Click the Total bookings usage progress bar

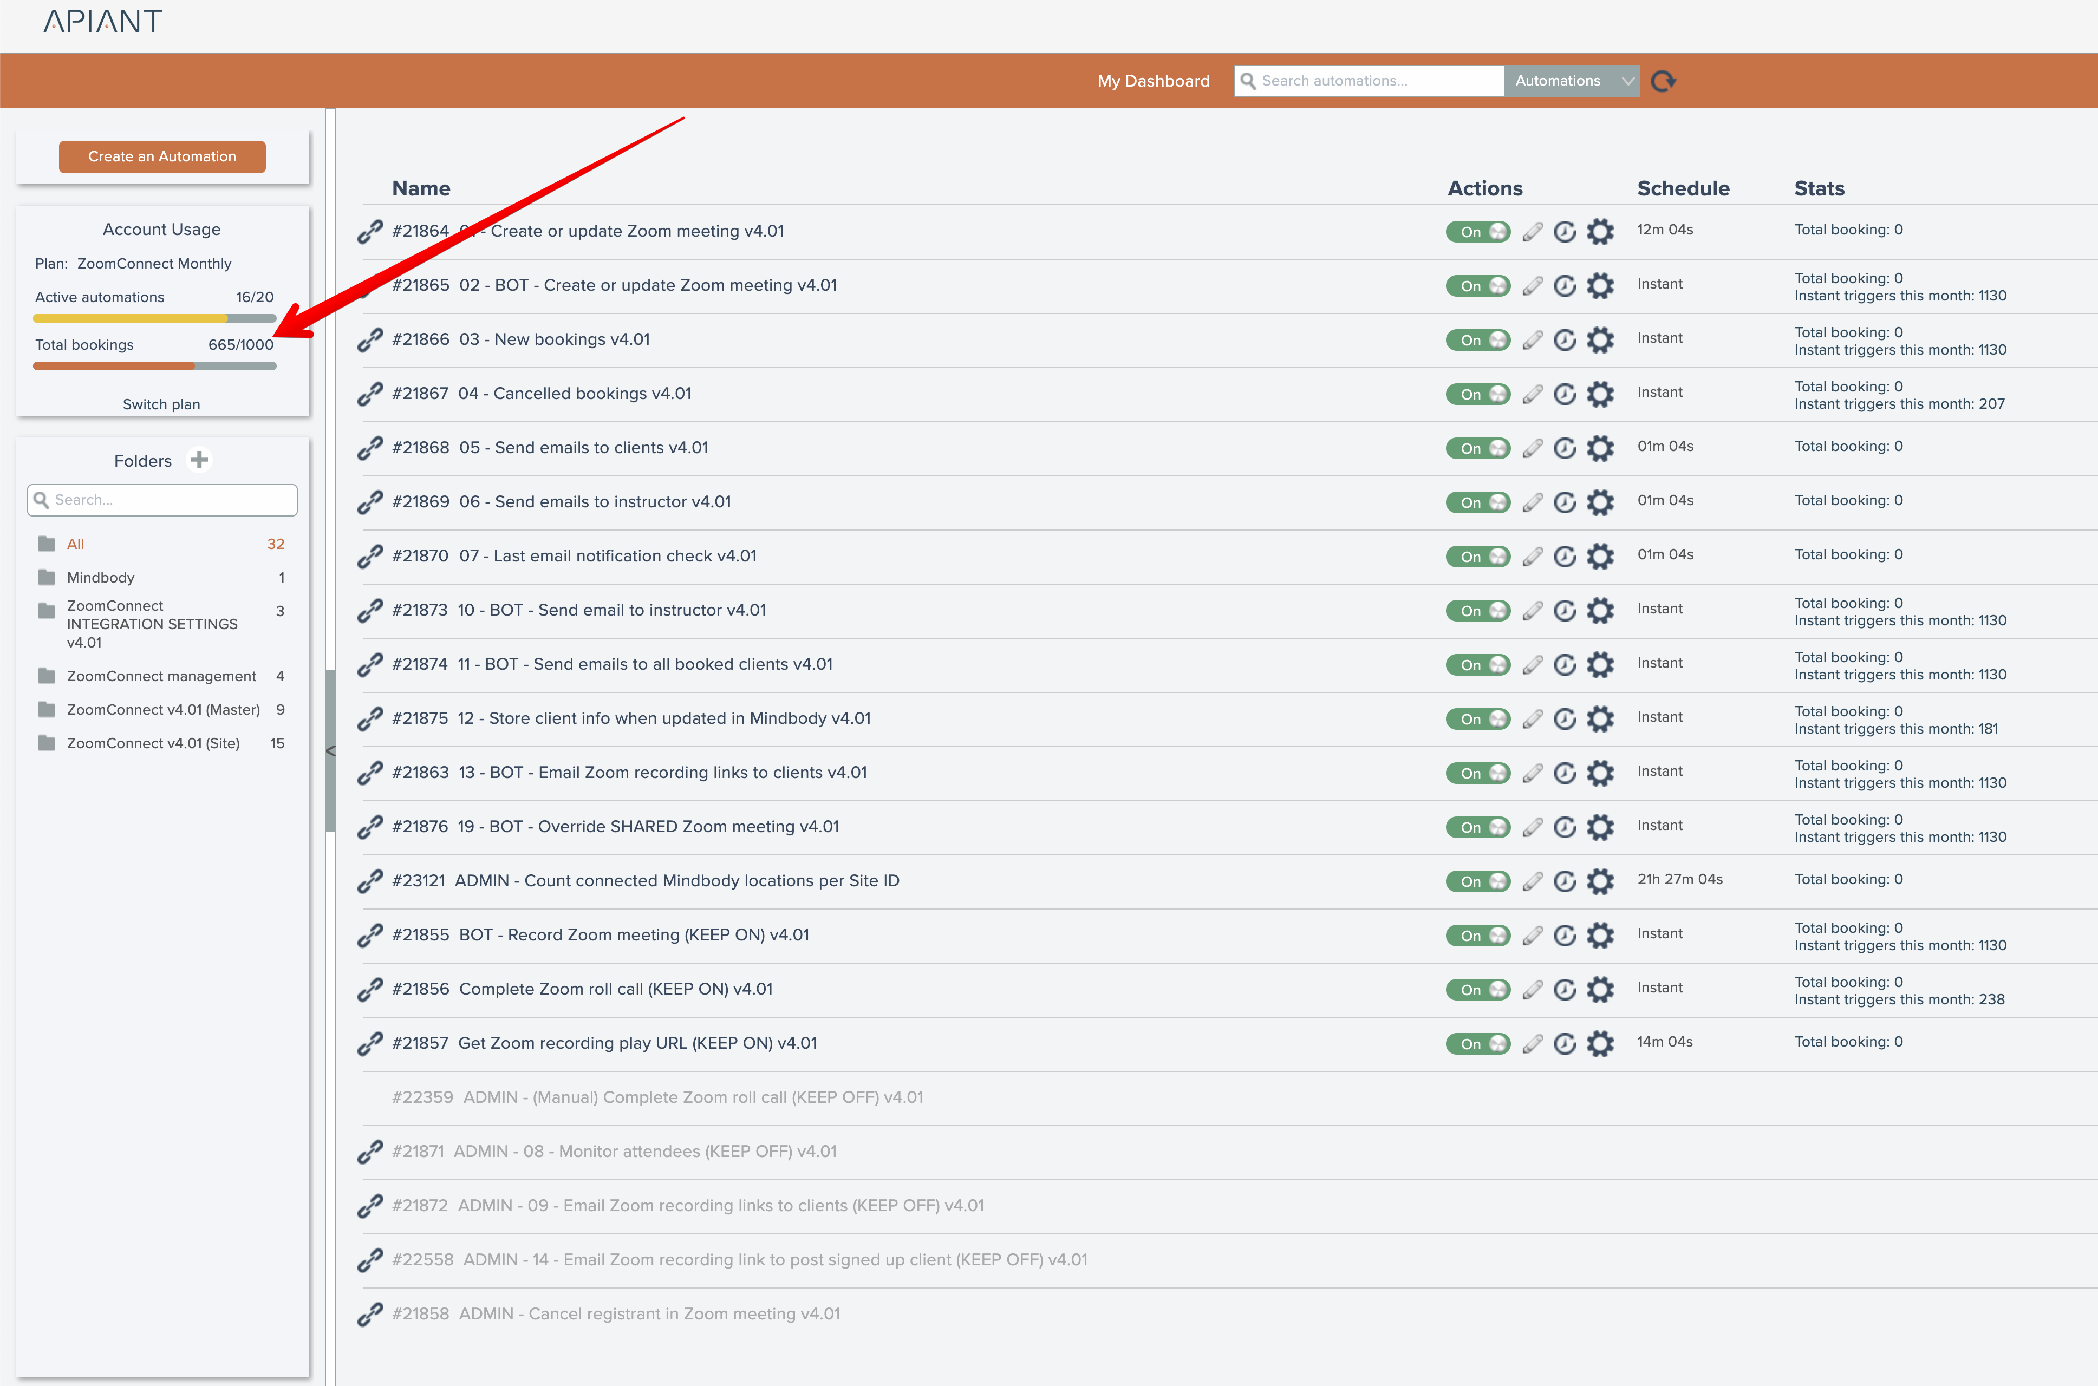point(155,366)
